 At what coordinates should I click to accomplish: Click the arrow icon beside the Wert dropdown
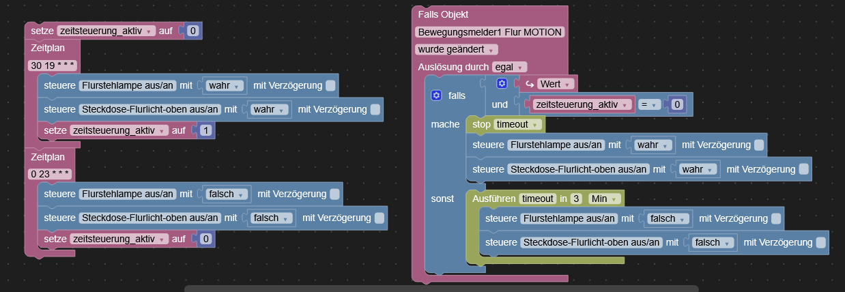pyautogui.click(x=529, y=84)
